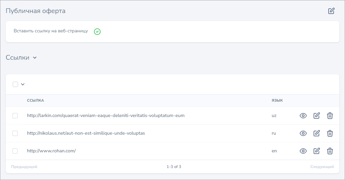Delete the larkin.com link row
345x180 pixels.
click(330, 116)
